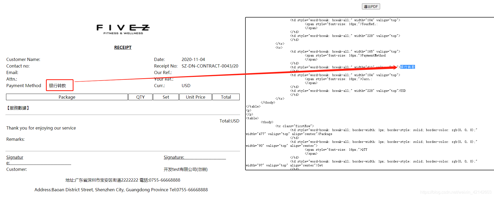Viewport: 494px width, 197px height.
Task: Click 'Curr.:' span in the code
Action: (x=367, y=79)
